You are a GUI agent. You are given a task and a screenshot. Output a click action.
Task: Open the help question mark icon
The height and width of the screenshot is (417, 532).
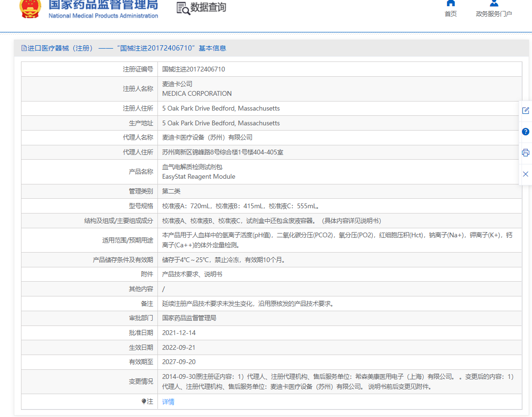(x=525, y=132)
